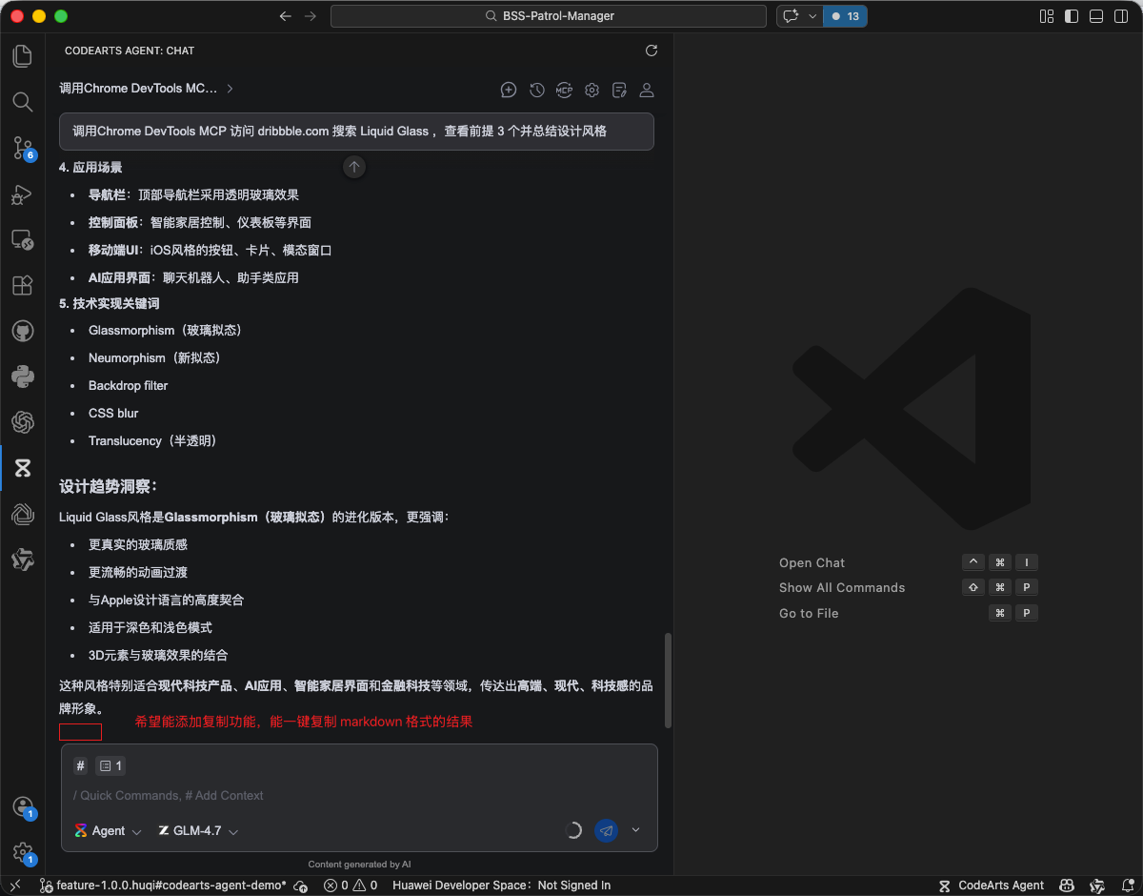Open chat history

click(x=537, y=90)
